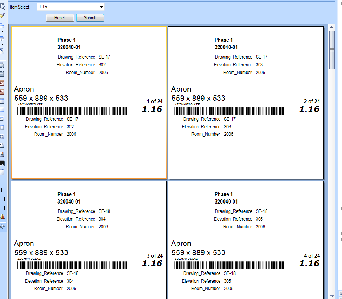Click bold italic '1.16' on label 2 of 24
The height and width of the screenshot is (299, 342).
[309, 109]
